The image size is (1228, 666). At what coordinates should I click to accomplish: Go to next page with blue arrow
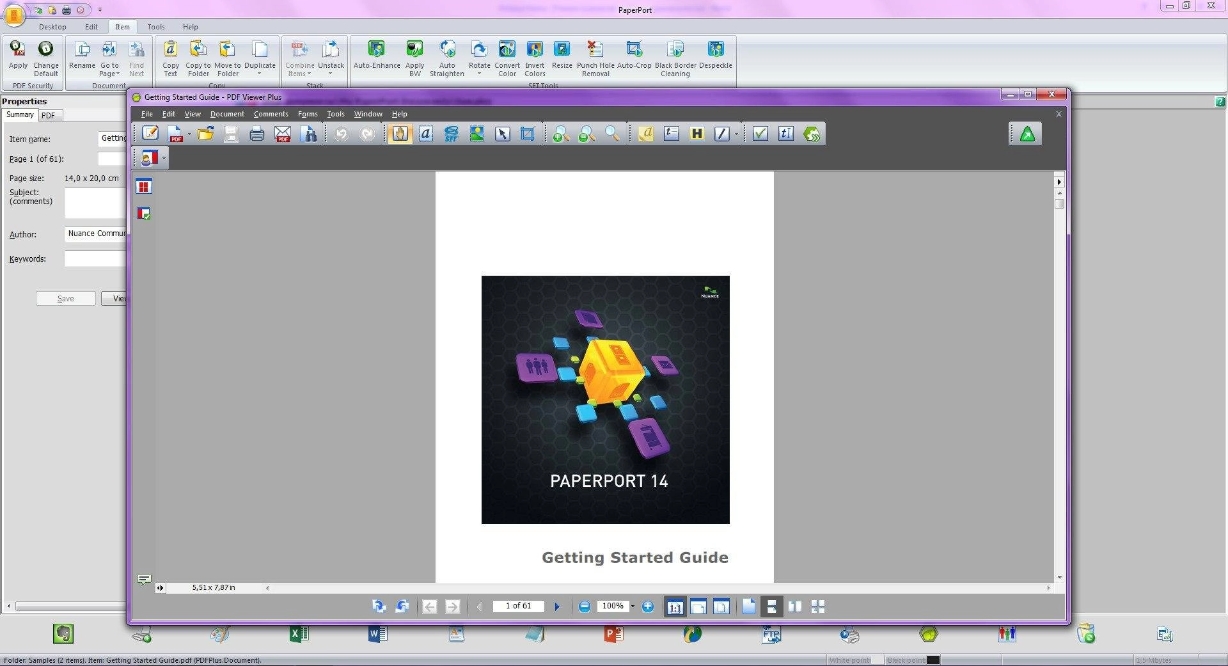click(x=556, y=607)
